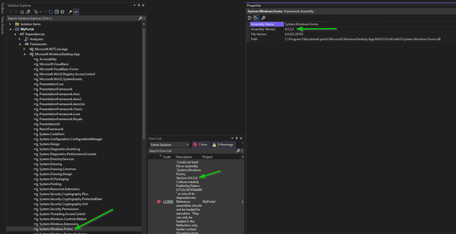
Task: Open the Pending Changes Filter in Solution Explorer
Action: coord(36,12)
